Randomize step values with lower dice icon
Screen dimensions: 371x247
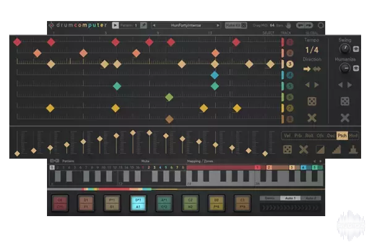(x=288, y=149)
